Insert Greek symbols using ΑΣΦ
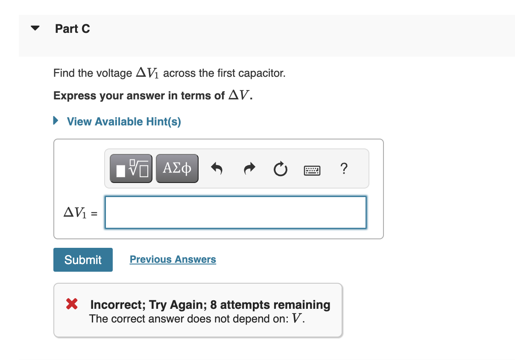 point(177,168)
